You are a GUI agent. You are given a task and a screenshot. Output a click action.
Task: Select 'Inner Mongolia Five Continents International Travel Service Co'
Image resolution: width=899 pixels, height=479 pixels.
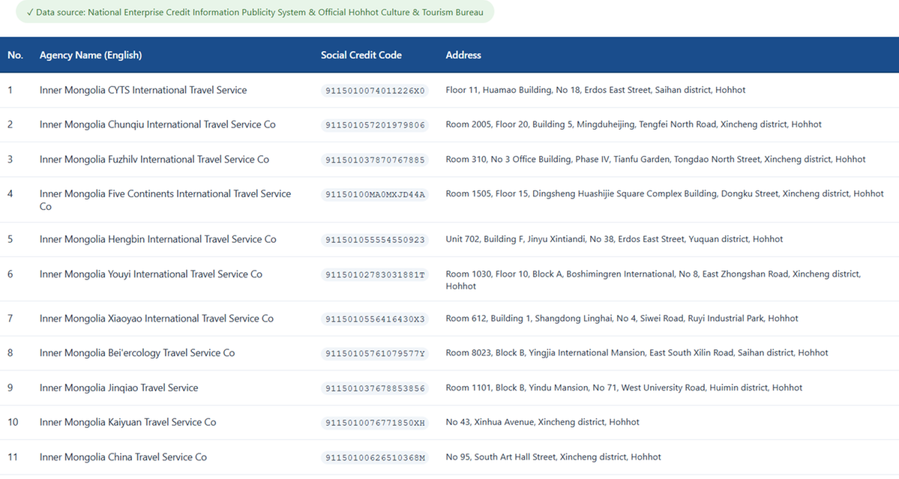coord(165,200)
